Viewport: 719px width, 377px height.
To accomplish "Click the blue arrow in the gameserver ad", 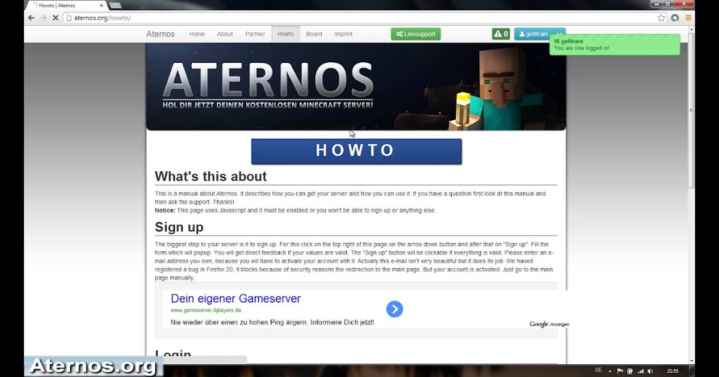I will [x=394, y=309].
